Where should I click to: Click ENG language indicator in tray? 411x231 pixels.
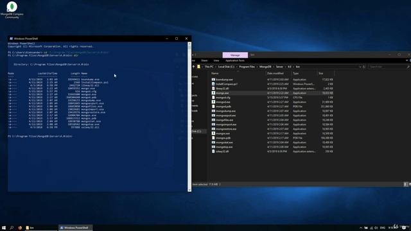pyautogui.click(x=383, y=228)
